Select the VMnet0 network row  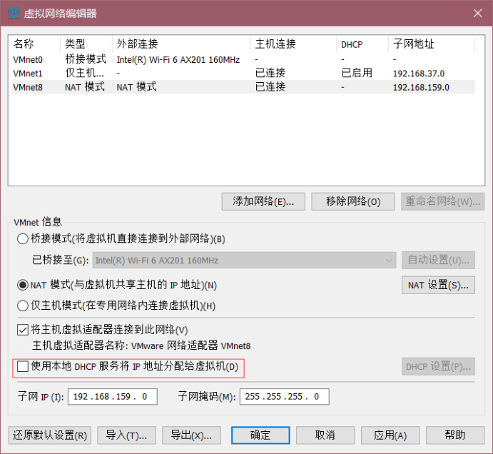(x=243, y=59)
